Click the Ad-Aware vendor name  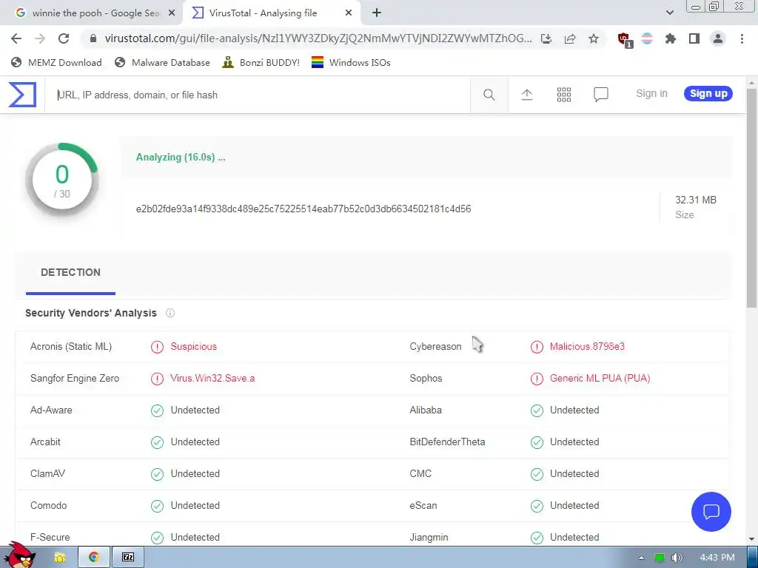51,410
